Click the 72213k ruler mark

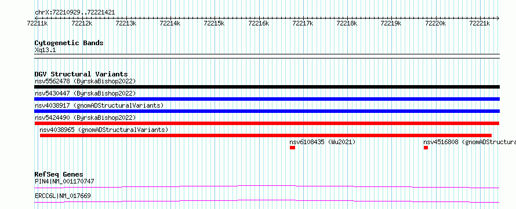(126, 23)
